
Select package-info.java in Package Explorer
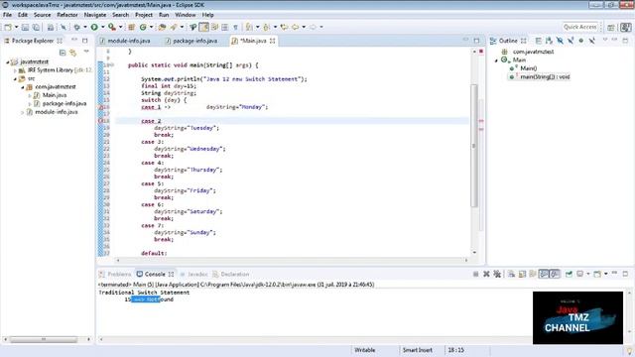click(63, 103)
